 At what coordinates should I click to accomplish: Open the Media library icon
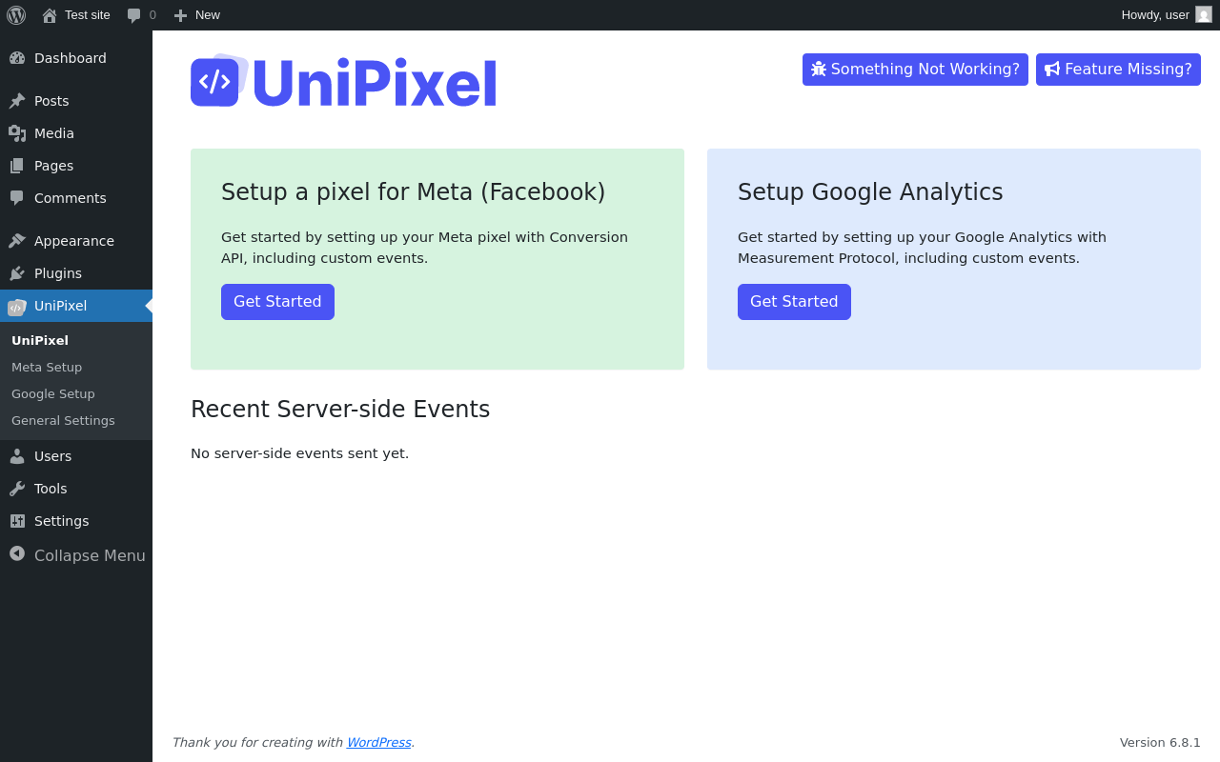[17, 133]
